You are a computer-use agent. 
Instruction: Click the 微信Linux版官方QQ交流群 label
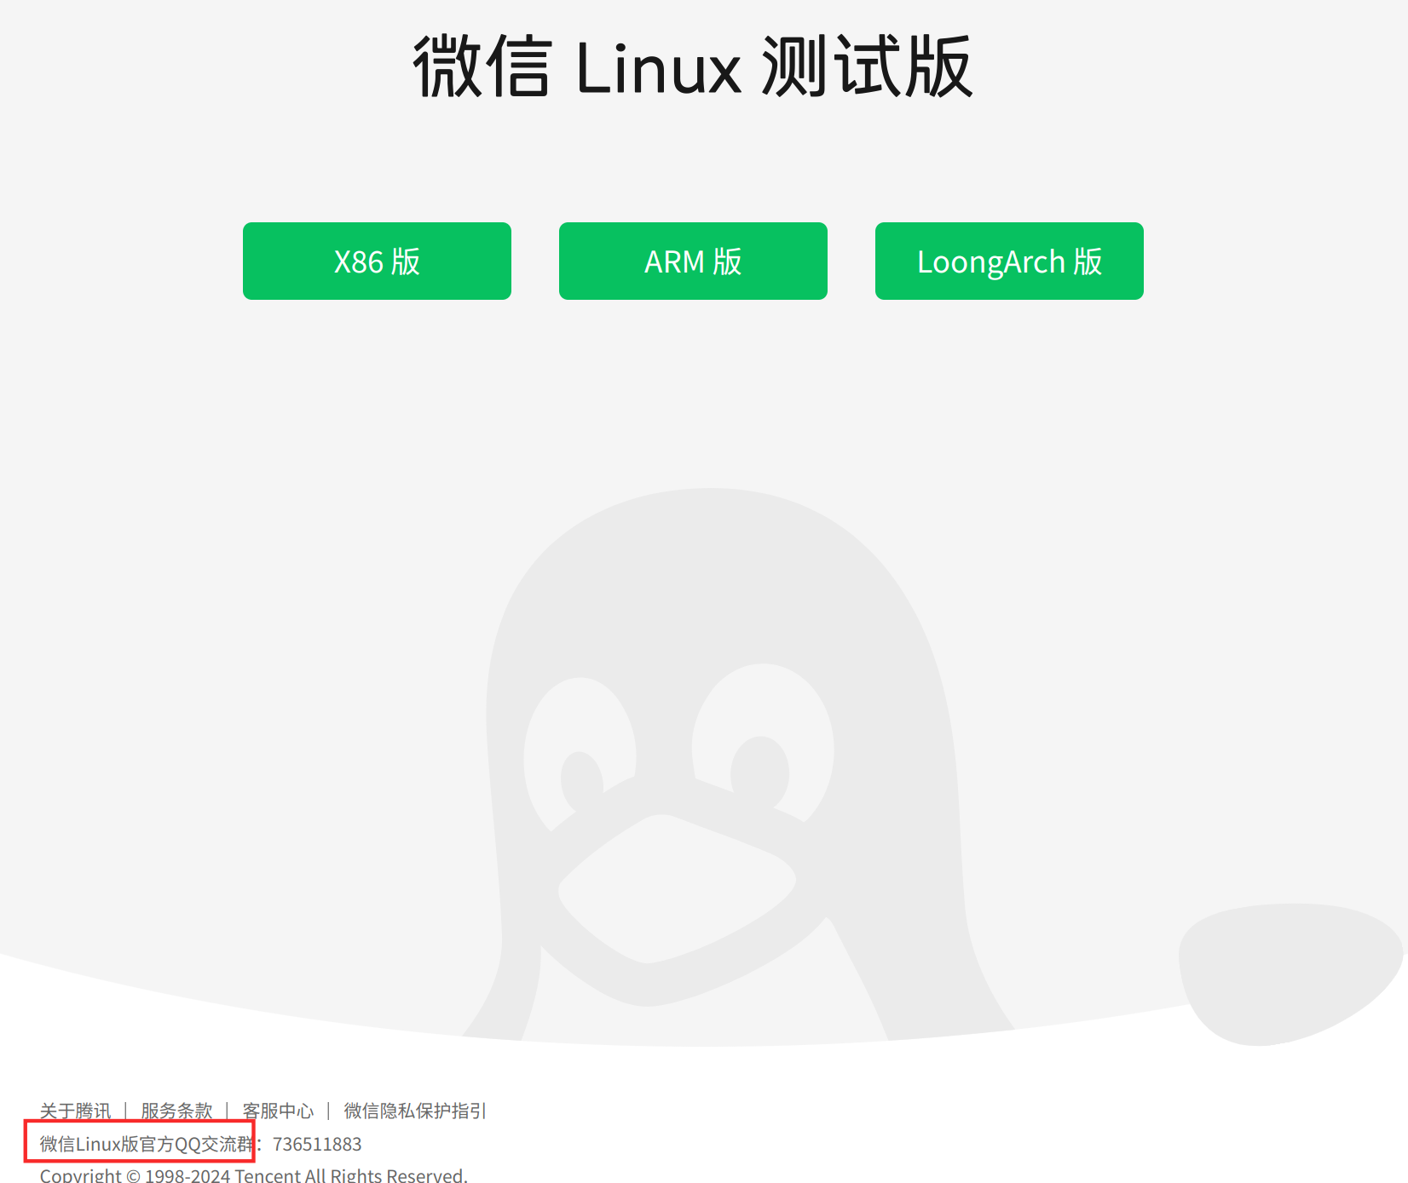click(x=147, y=1144)
